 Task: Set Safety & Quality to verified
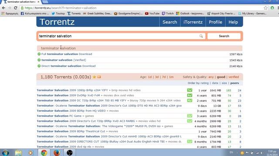click(234, 77)
